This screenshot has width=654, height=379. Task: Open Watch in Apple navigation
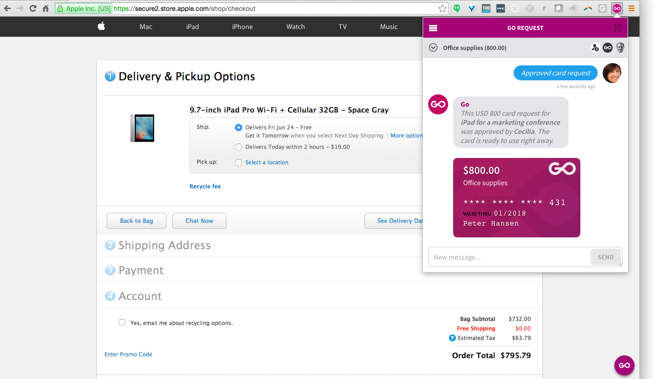[295, 27]
